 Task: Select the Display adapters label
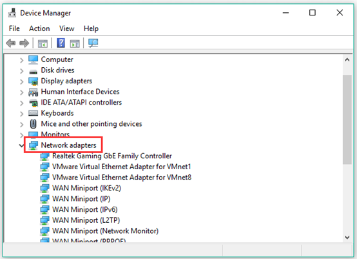[x=66, y=81]
